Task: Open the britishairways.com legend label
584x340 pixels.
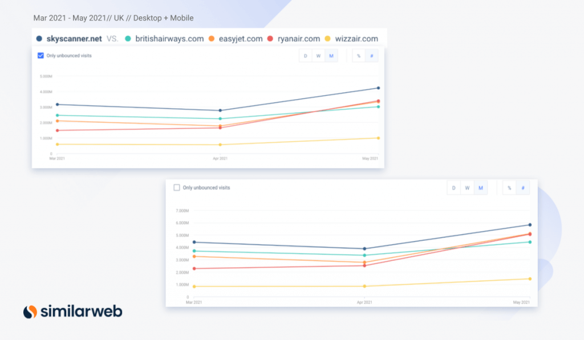Action: (169, 39)
